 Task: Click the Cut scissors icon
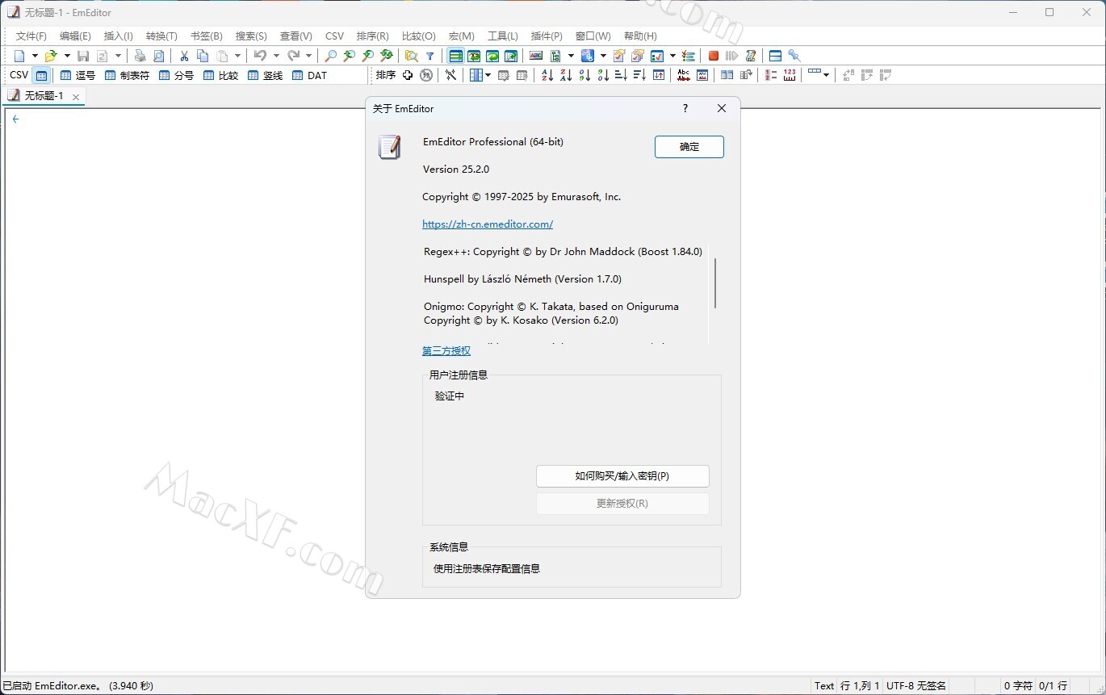[184, 56]
